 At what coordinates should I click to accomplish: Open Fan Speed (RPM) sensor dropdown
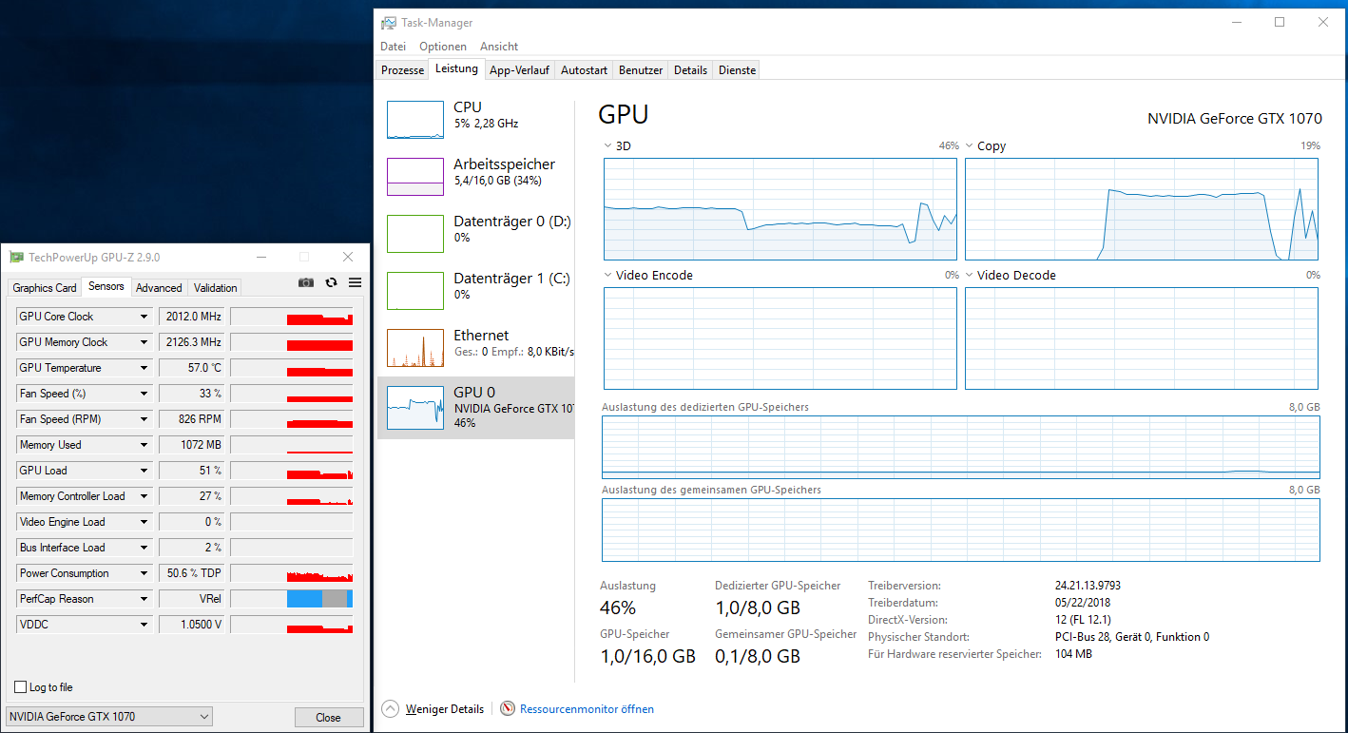[x=144, y=419]
